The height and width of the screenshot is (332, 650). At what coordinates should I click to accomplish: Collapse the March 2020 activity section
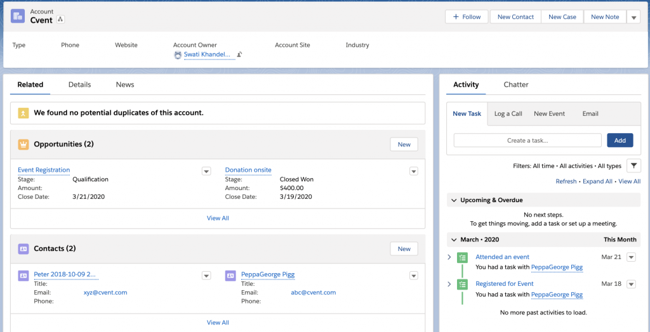(454, 240)
